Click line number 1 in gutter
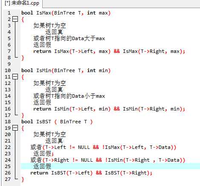The image size is (200, 186). 9,13
